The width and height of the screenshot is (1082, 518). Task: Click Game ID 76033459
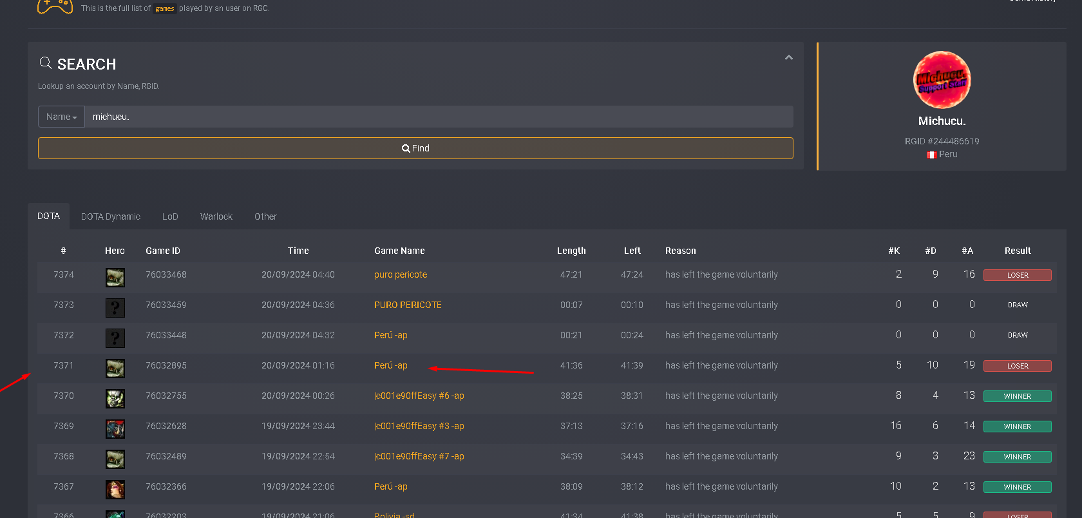pyautogui.click(x=166, y=305)
